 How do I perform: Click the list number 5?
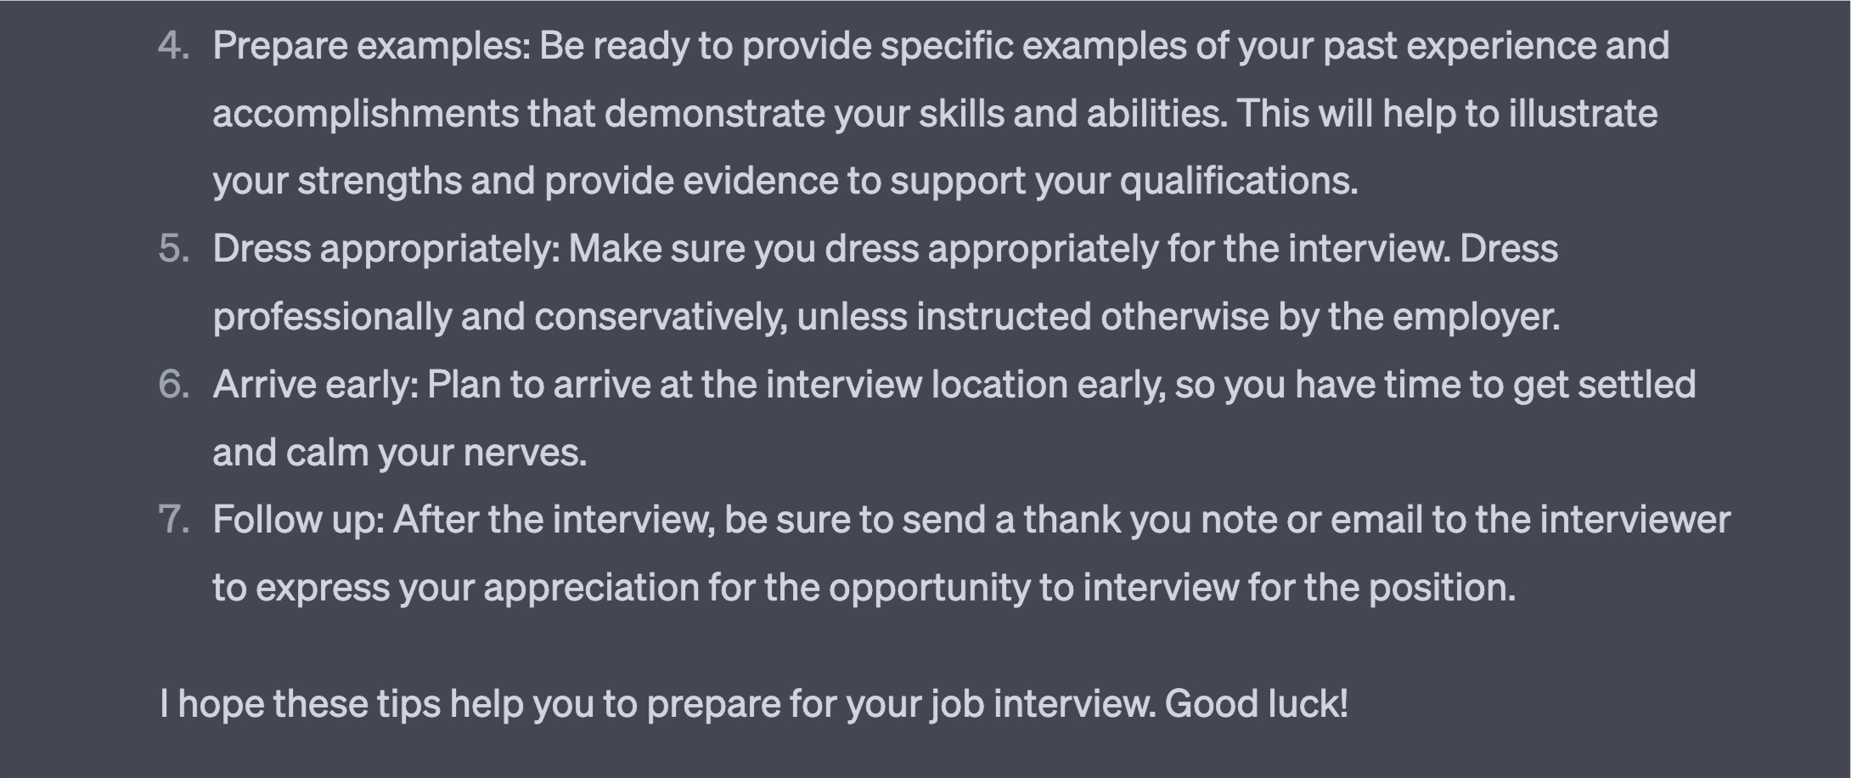[x=173, y=249]
